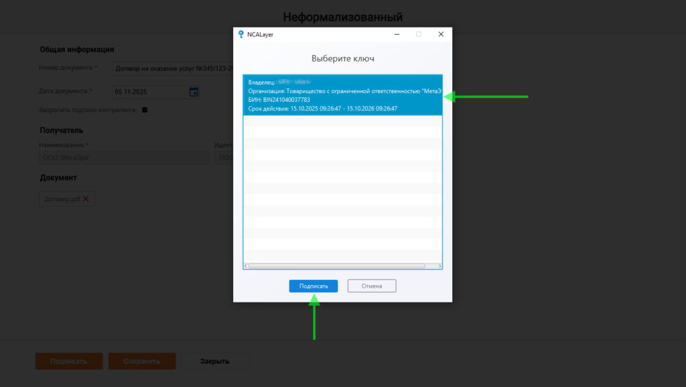Click the NCALayer key logo in title bar
686x387 pixels.
(x=241, y=34)
